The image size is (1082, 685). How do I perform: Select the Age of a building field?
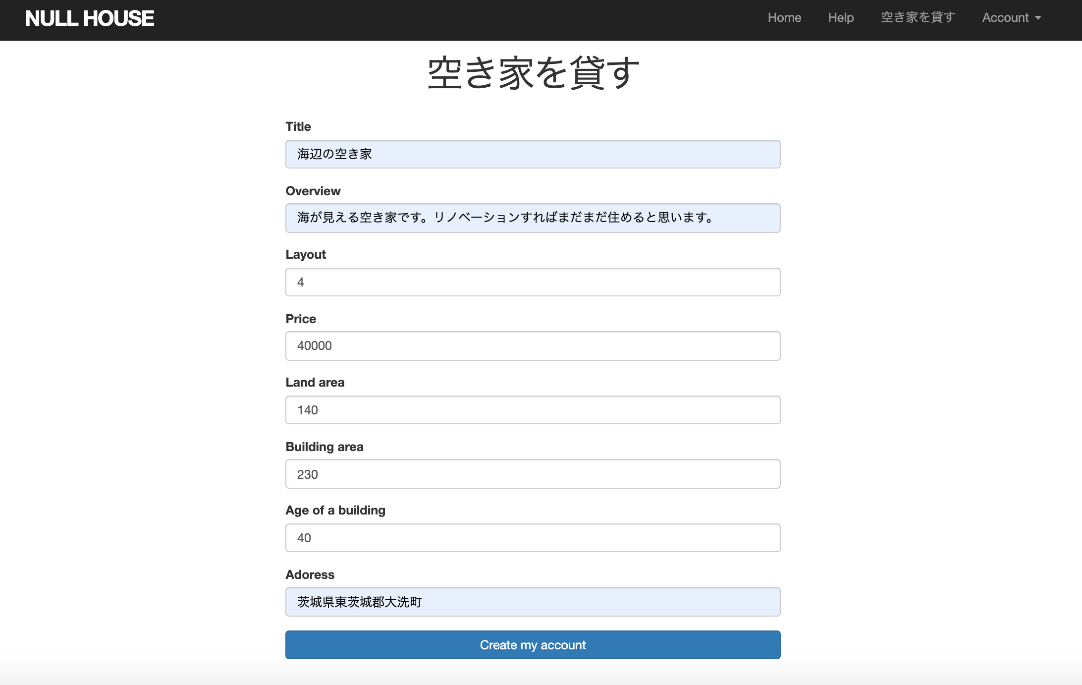(533, 538)
